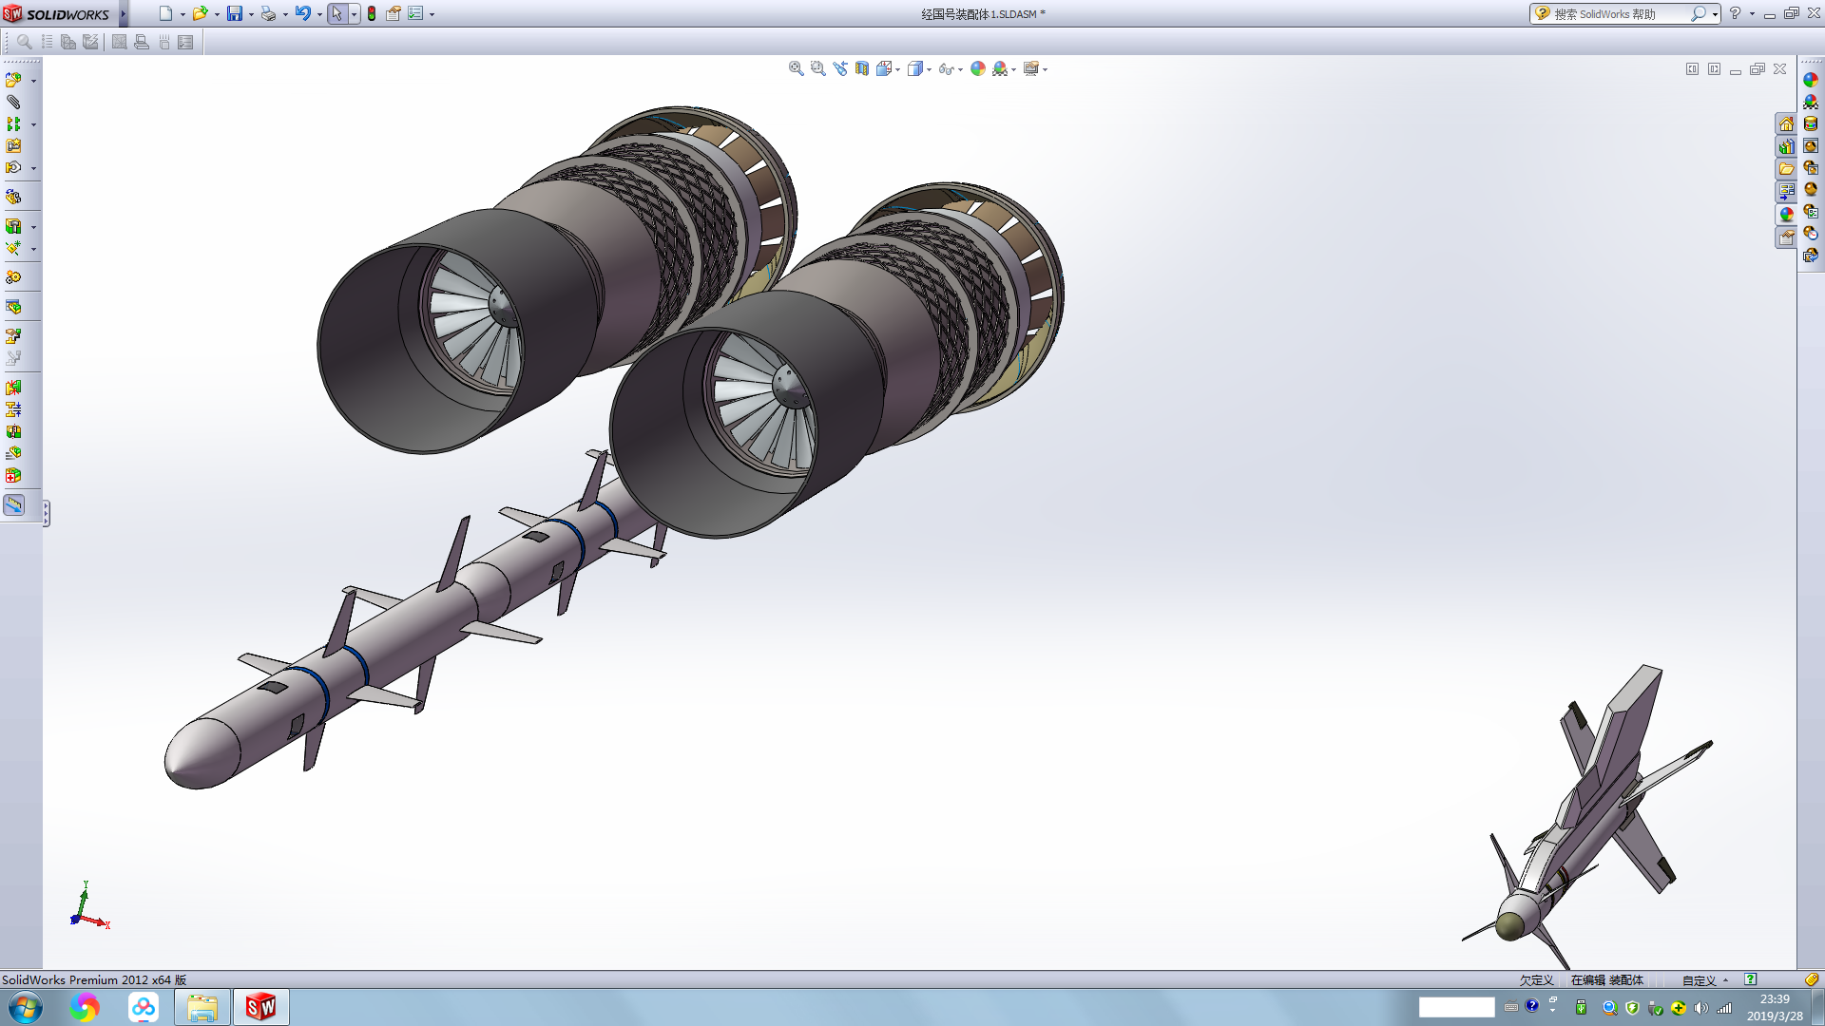Click the Previous View icon

[840, 68]
